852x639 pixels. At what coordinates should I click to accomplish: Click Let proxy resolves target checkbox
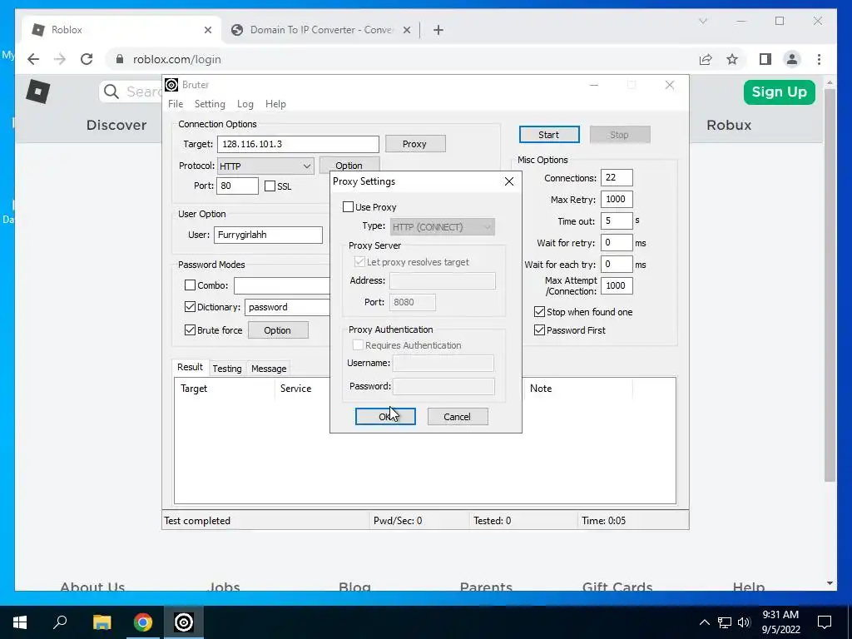click(x=359, y=262)
